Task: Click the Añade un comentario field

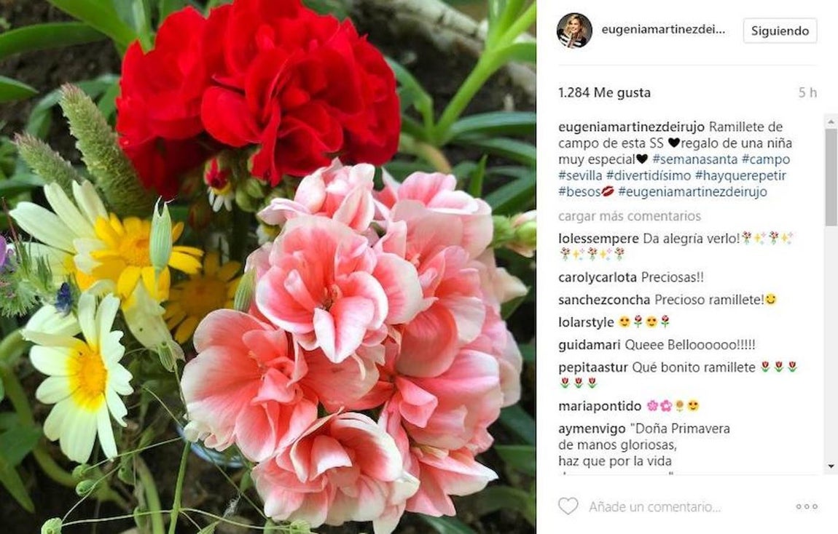Action: (x=654, y=506)
